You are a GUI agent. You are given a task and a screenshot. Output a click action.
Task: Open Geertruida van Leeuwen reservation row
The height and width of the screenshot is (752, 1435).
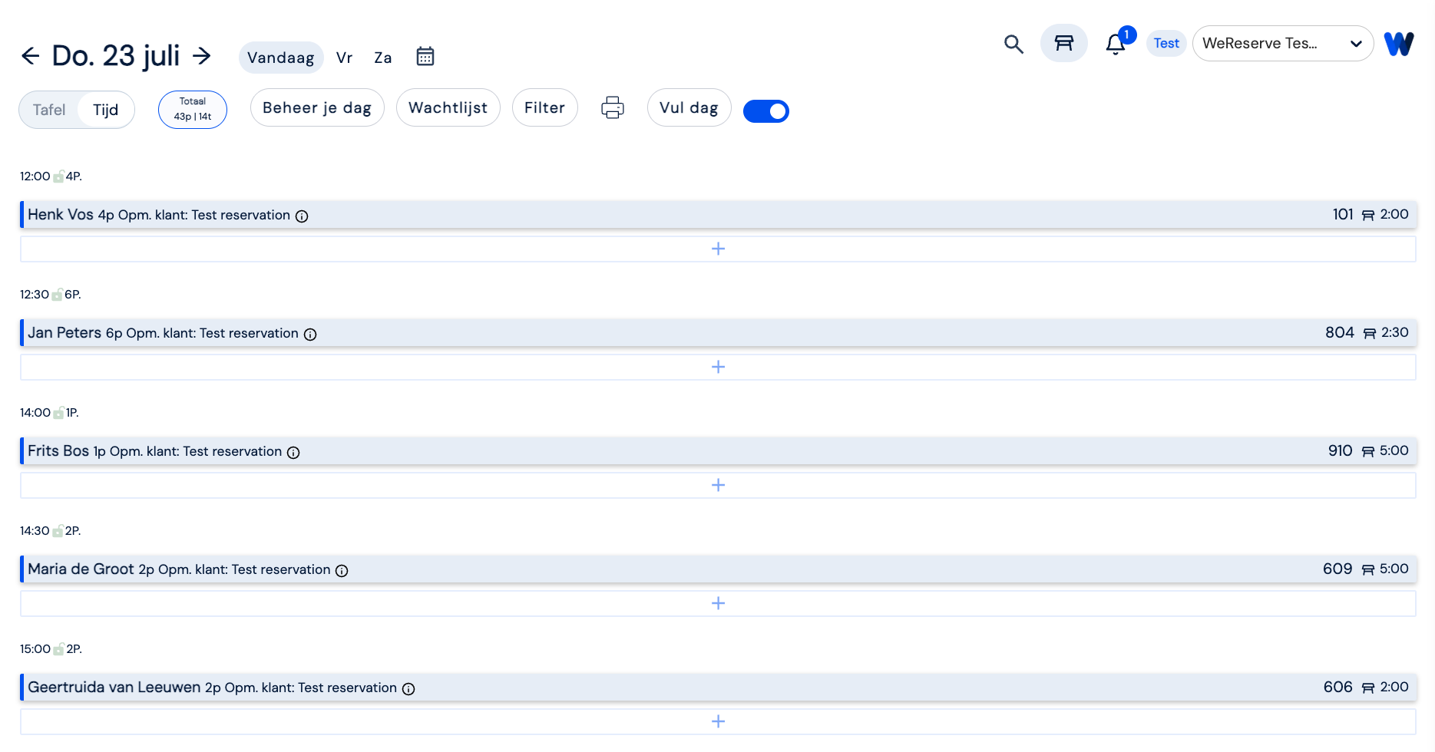718,688
